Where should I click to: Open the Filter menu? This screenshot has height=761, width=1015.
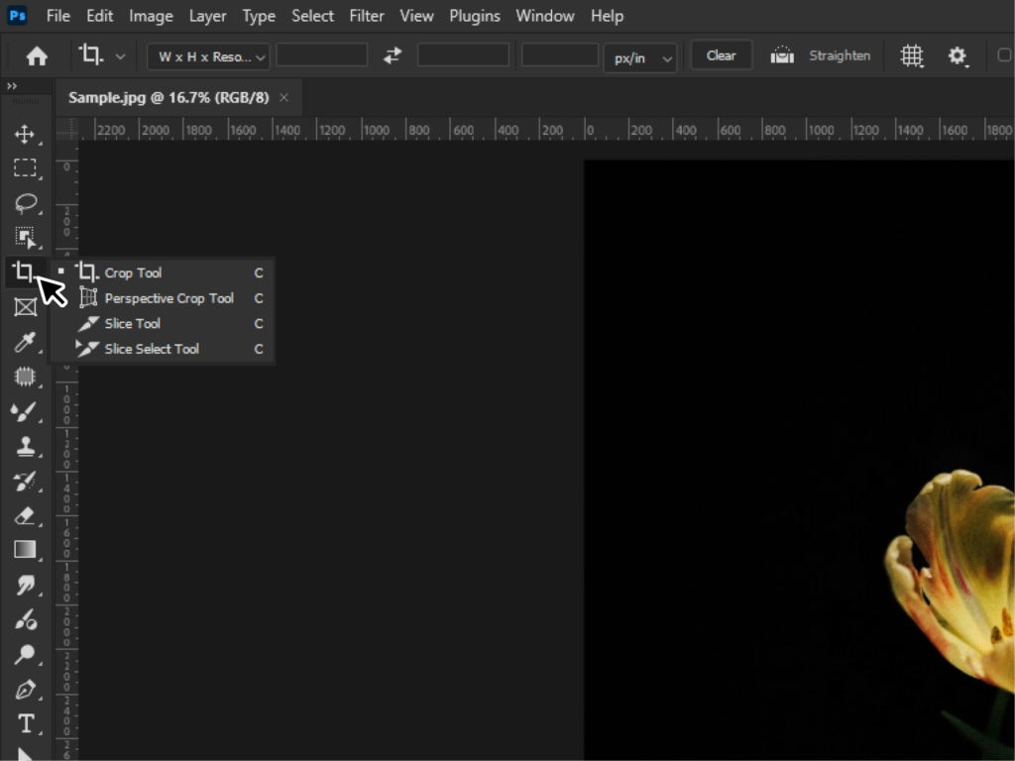click(367, 16)
